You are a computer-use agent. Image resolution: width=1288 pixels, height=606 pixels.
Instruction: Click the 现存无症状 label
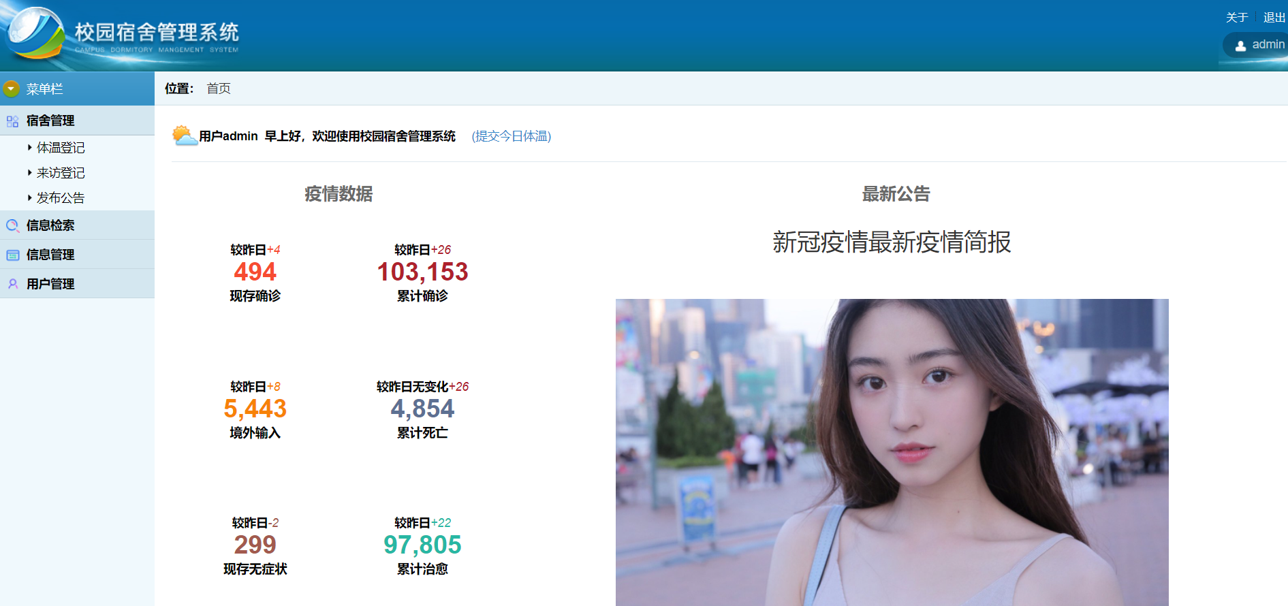coord(255,569)
